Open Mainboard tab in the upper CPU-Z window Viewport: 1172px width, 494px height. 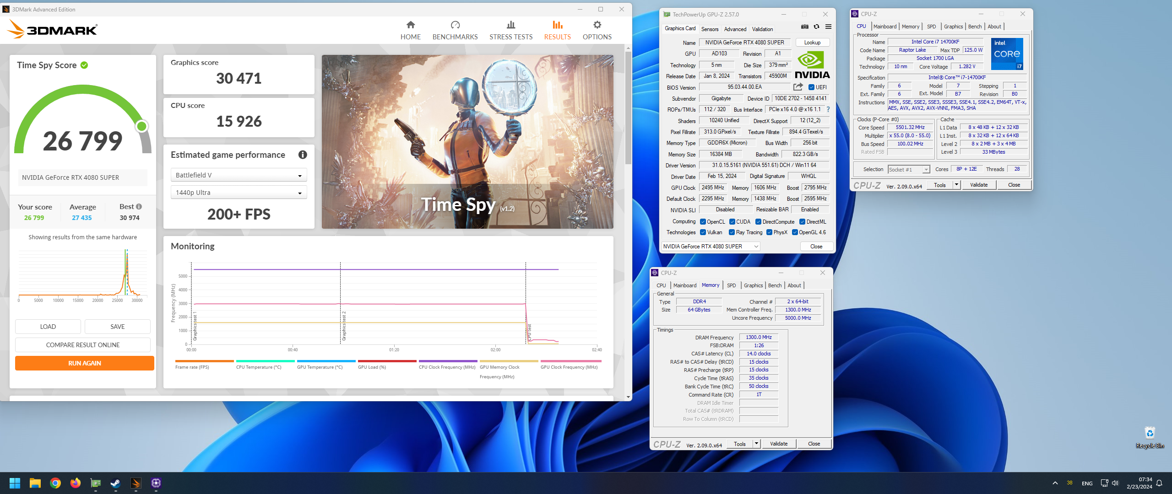(x=884, y=27)
